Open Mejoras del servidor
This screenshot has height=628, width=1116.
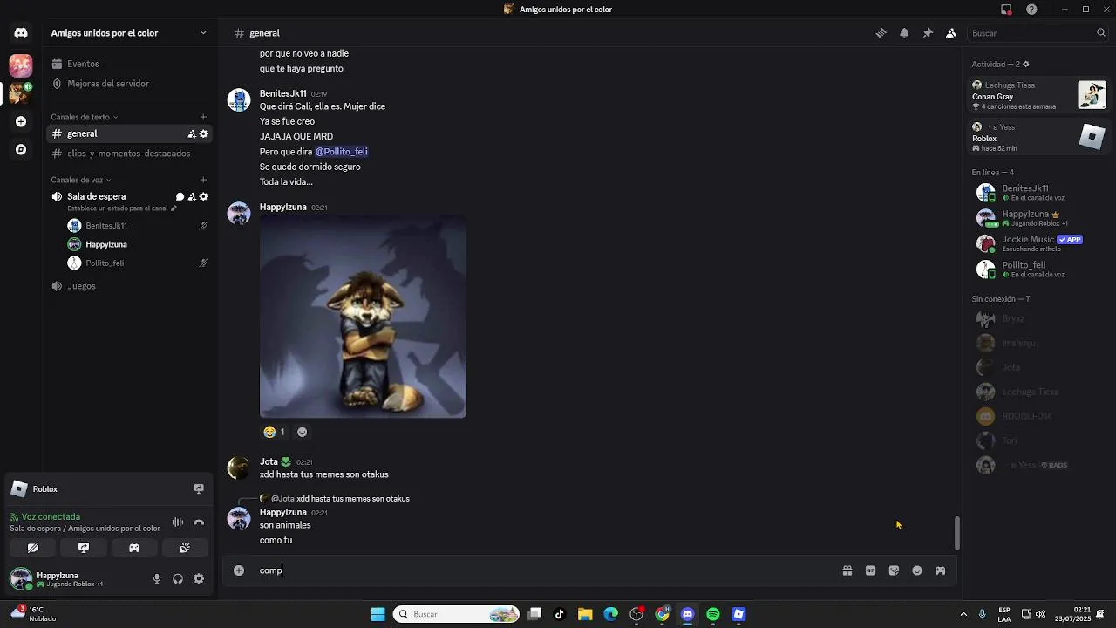coord(129,84)
